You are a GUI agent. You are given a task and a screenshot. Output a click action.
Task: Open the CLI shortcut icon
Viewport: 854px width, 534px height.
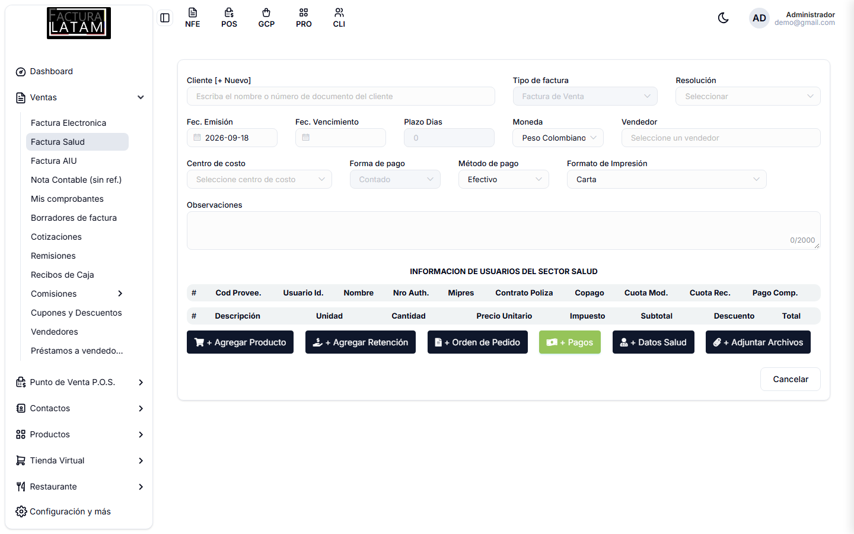point(339,18)
